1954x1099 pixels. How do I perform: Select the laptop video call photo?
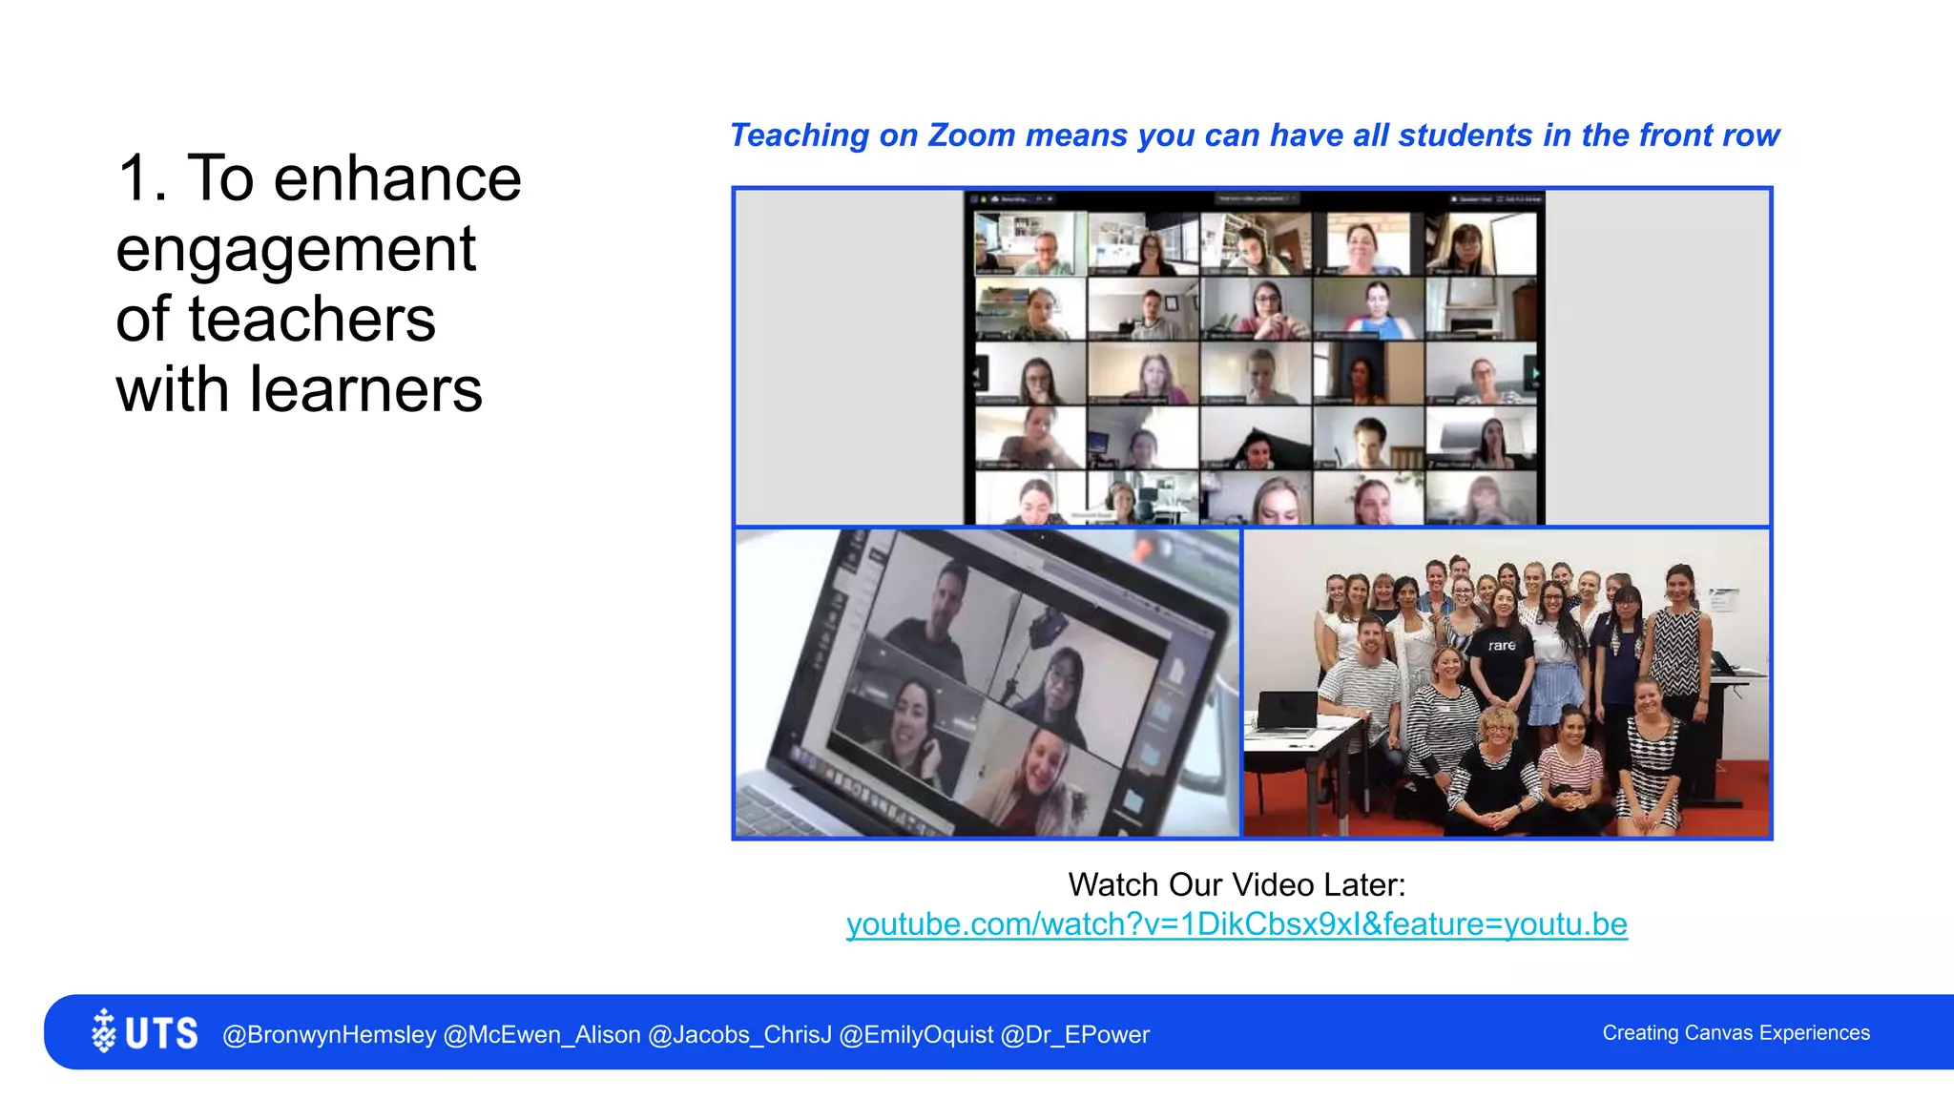(987, 683)
